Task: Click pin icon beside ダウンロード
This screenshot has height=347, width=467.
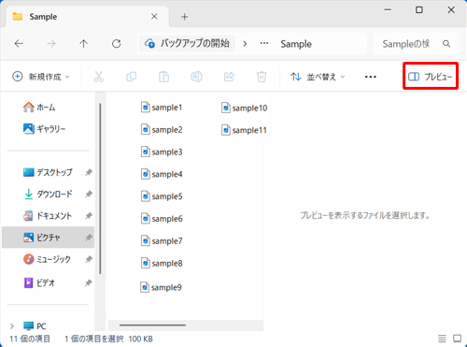Action: (89, 194)
